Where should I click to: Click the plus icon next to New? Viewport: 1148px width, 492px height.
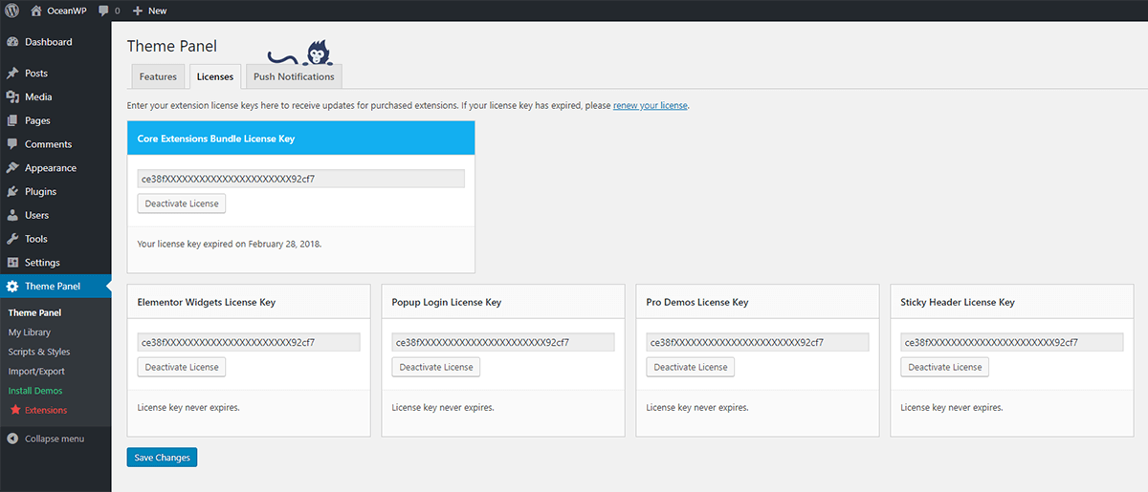137,11
